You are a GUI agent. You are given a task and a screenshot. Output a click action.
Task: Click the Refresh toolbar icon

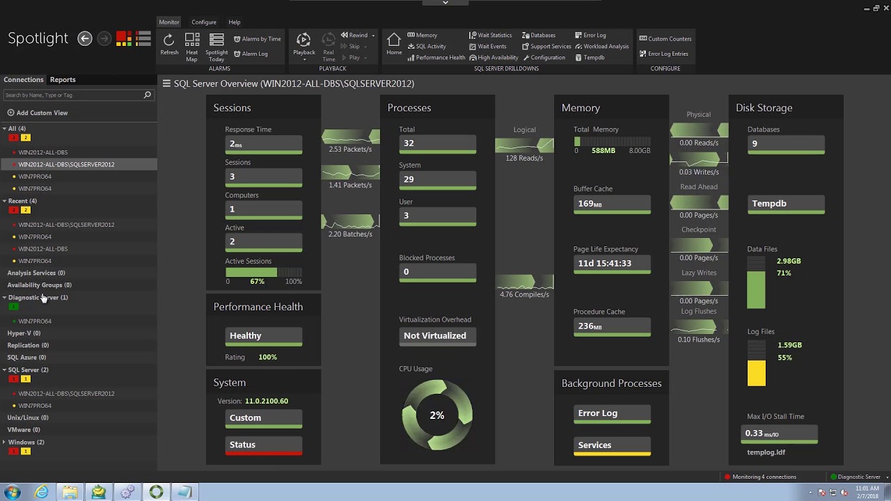169,45
